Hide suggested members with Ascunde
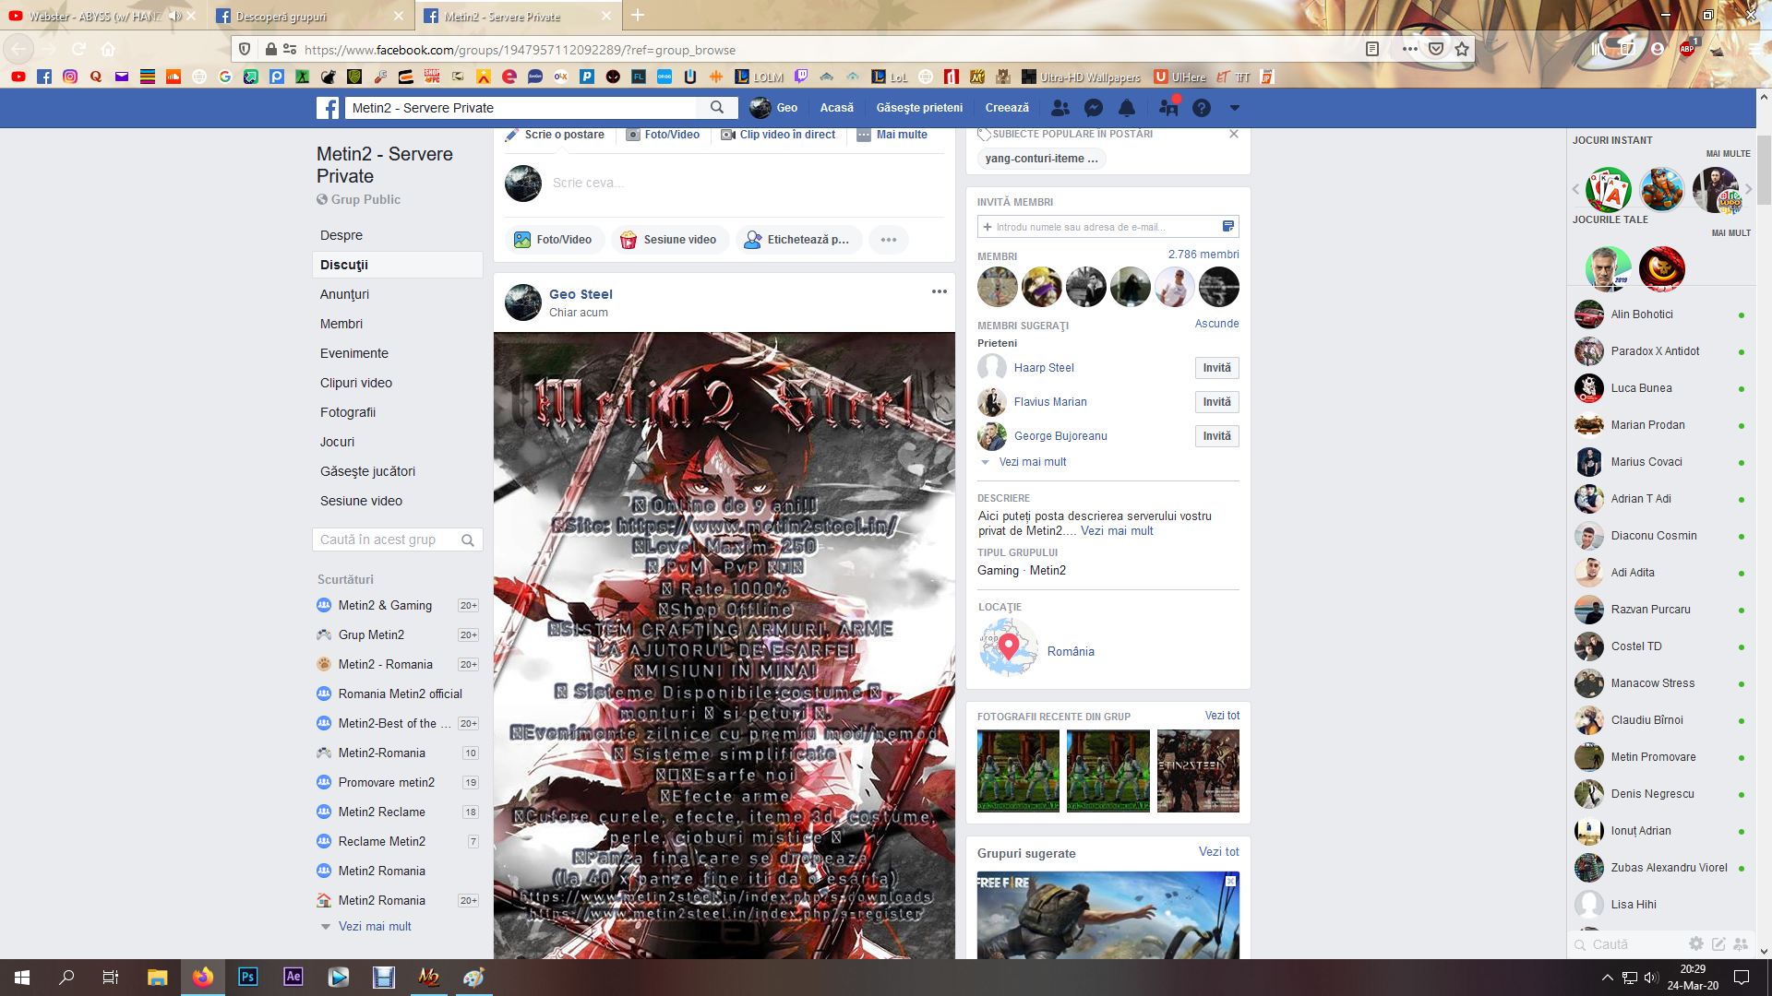Viewport: 1772px width, 996px height. (x=1216, y=324)
